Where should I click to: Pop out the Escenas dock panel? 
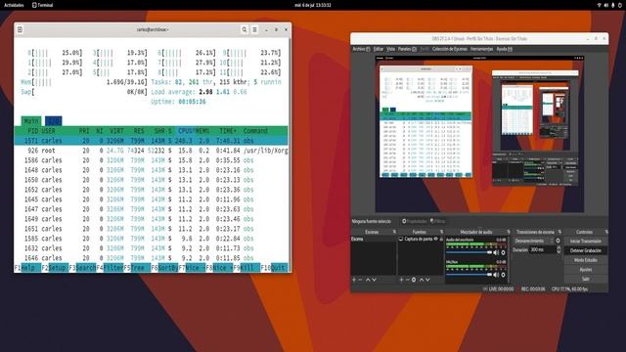tap(394, 232)
